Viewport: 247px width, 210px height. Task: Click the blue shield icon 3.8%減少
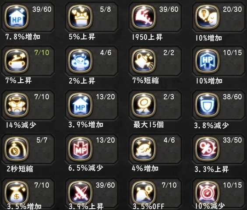pyautogui.click(x=207, y=105)
